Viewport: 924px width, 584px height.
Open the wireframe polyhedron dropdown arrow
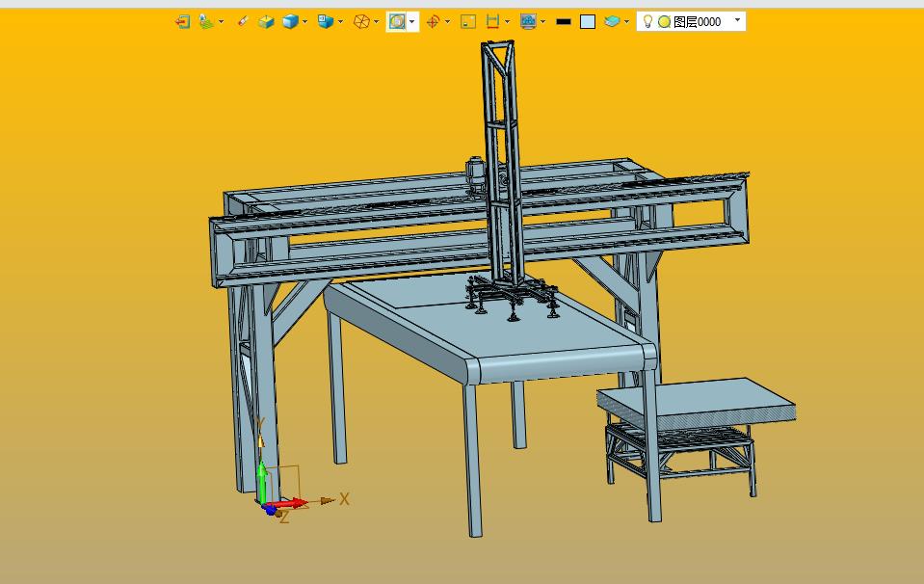click(376, 22)
